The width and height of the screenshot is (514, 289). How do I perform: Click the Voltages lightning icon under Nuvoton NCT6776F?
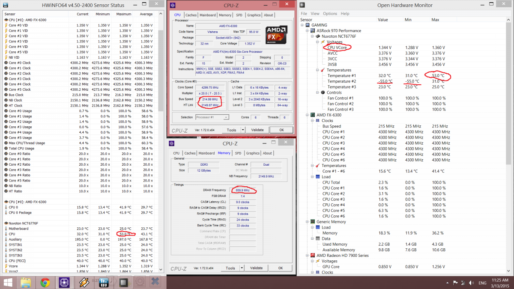tap(323, 42)
